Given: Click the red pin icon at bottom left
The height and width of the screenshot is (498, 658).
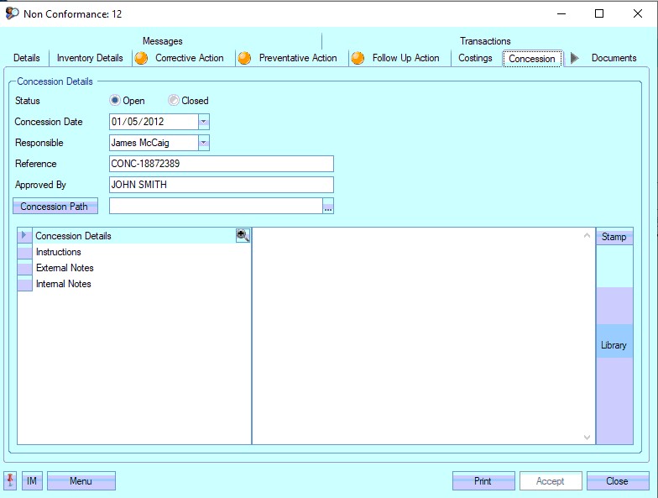Looking at the screenshot, I should point(11,480).
